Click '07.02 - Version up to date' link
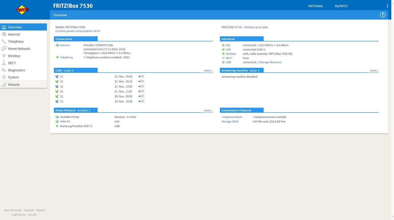Screen dimensions: 394x220 point(251,27)
